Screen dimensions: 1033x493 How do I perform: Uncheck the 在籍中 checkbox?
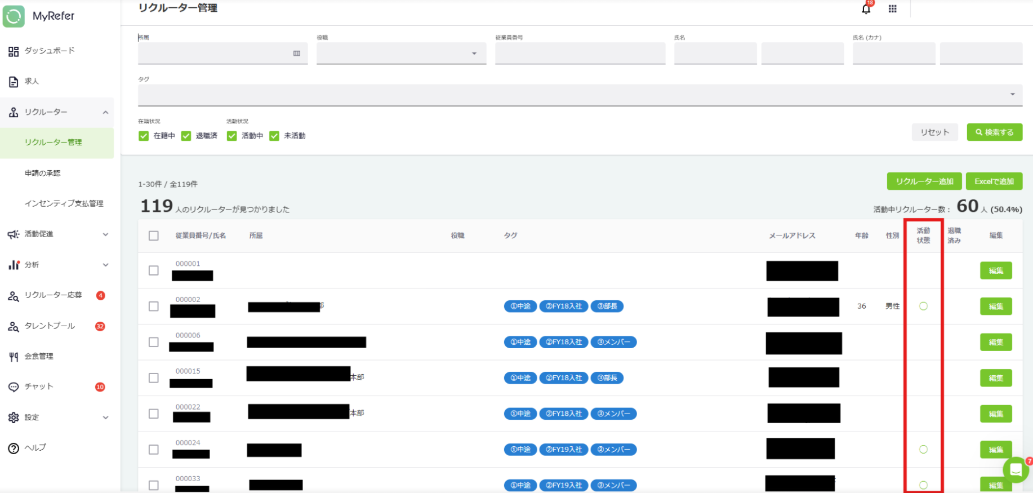tap(144, 136)
